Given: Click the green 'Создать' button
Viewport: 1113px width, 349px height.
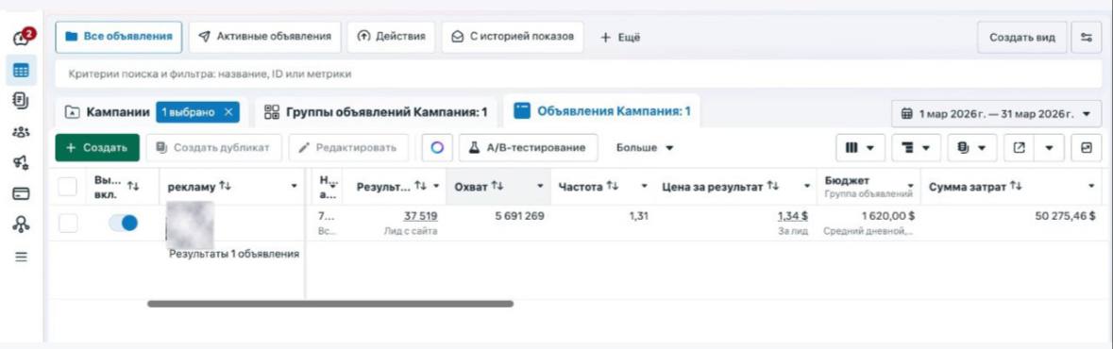Looking at the screenshot, I should tap(97, 147).
